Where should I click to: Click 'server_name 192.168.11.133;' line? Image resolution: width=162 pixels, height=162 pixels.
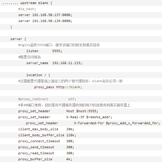click(54, 63)
